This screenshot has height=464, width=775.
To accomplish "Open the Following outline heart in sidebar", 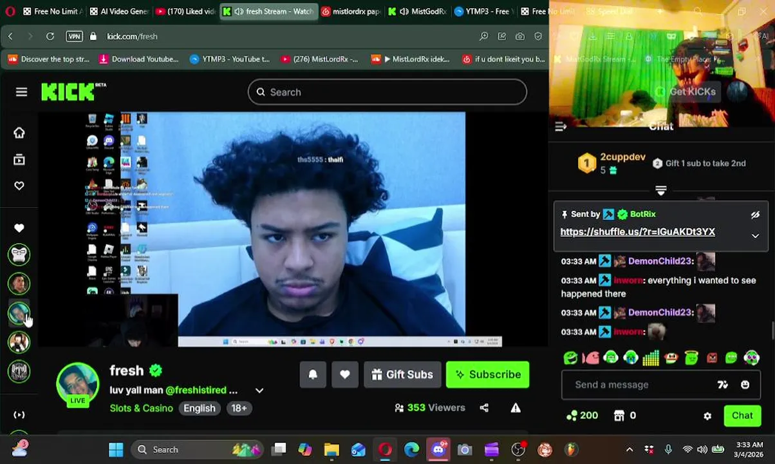I will tap(19, 186).
